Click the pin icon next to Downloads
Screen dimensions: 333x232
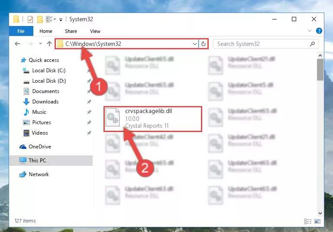click(89, 102)
